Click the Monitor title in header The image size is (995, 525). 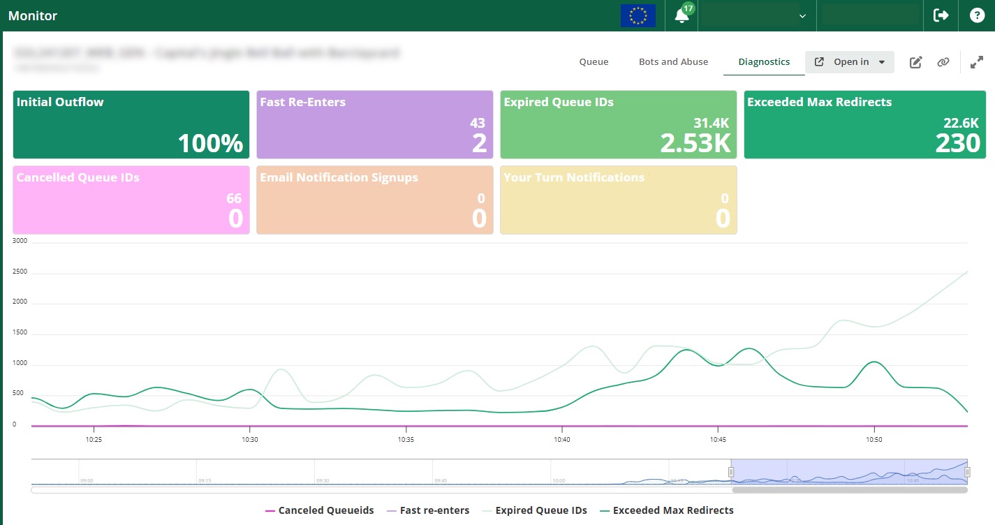pos(33,15)
